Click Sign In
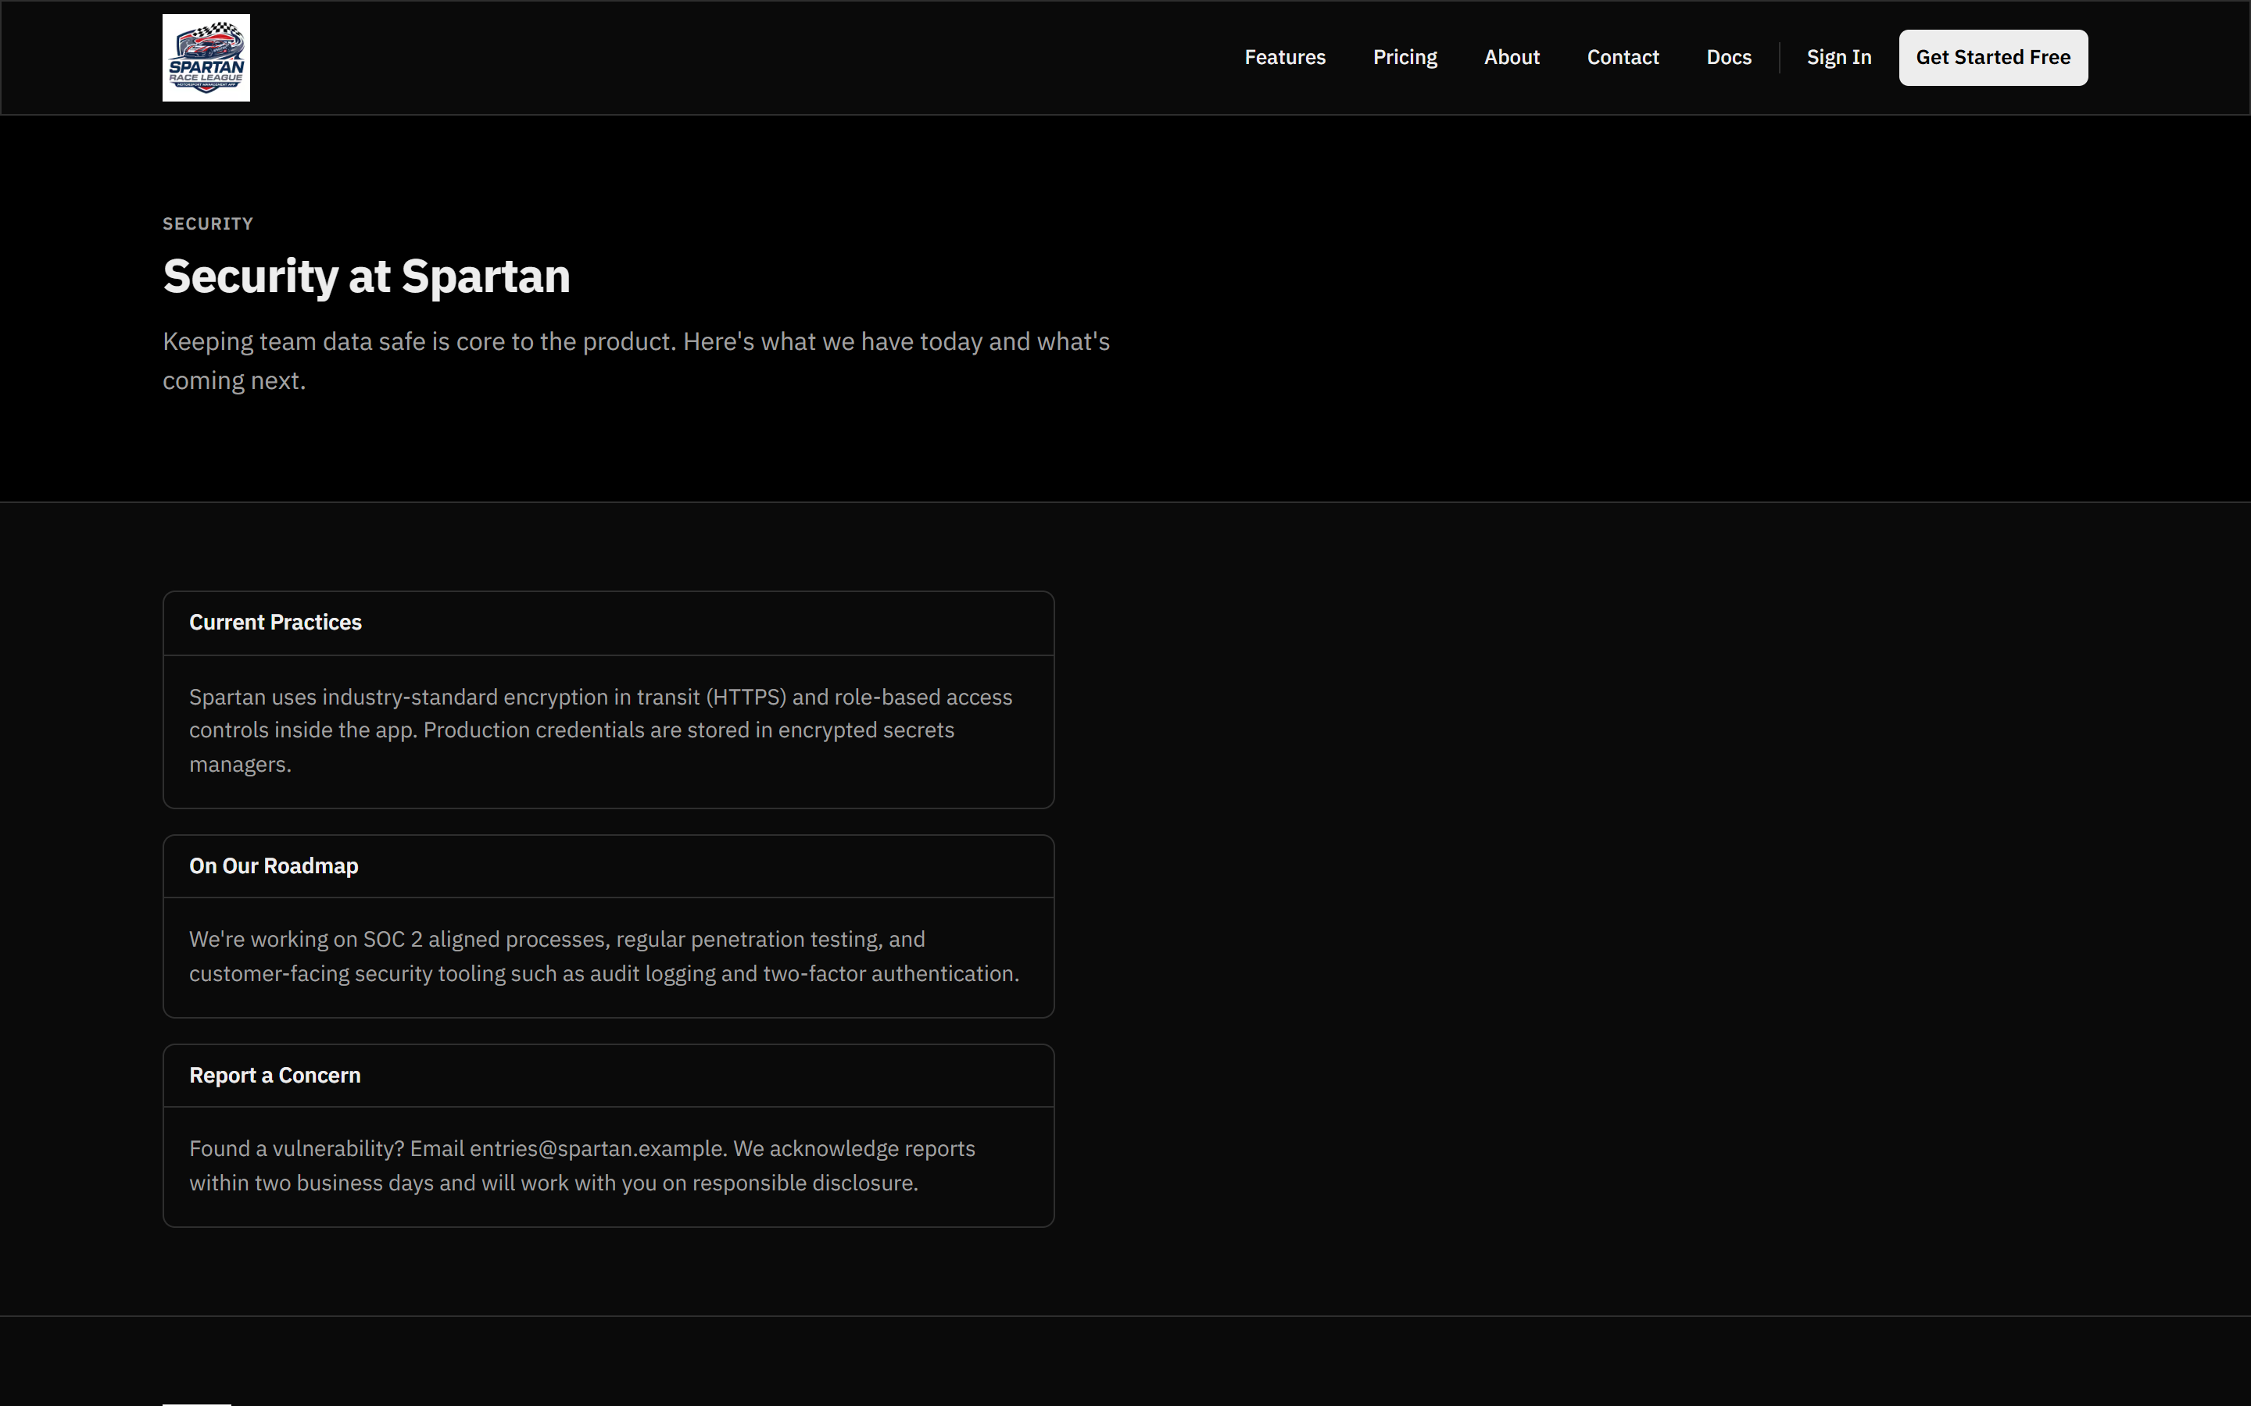Viewport: 2251px width, 1406px height. coord(1838,58)
